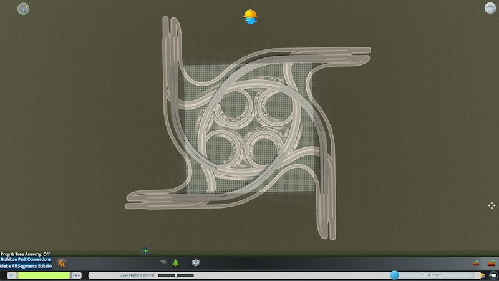Open the tree landscaping tool
This screenshot has width=499, height=281.
(175, 263)
